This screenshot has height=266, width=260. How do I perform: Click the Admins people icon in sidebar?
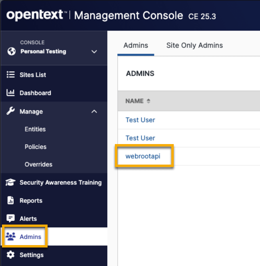(11, 237)
